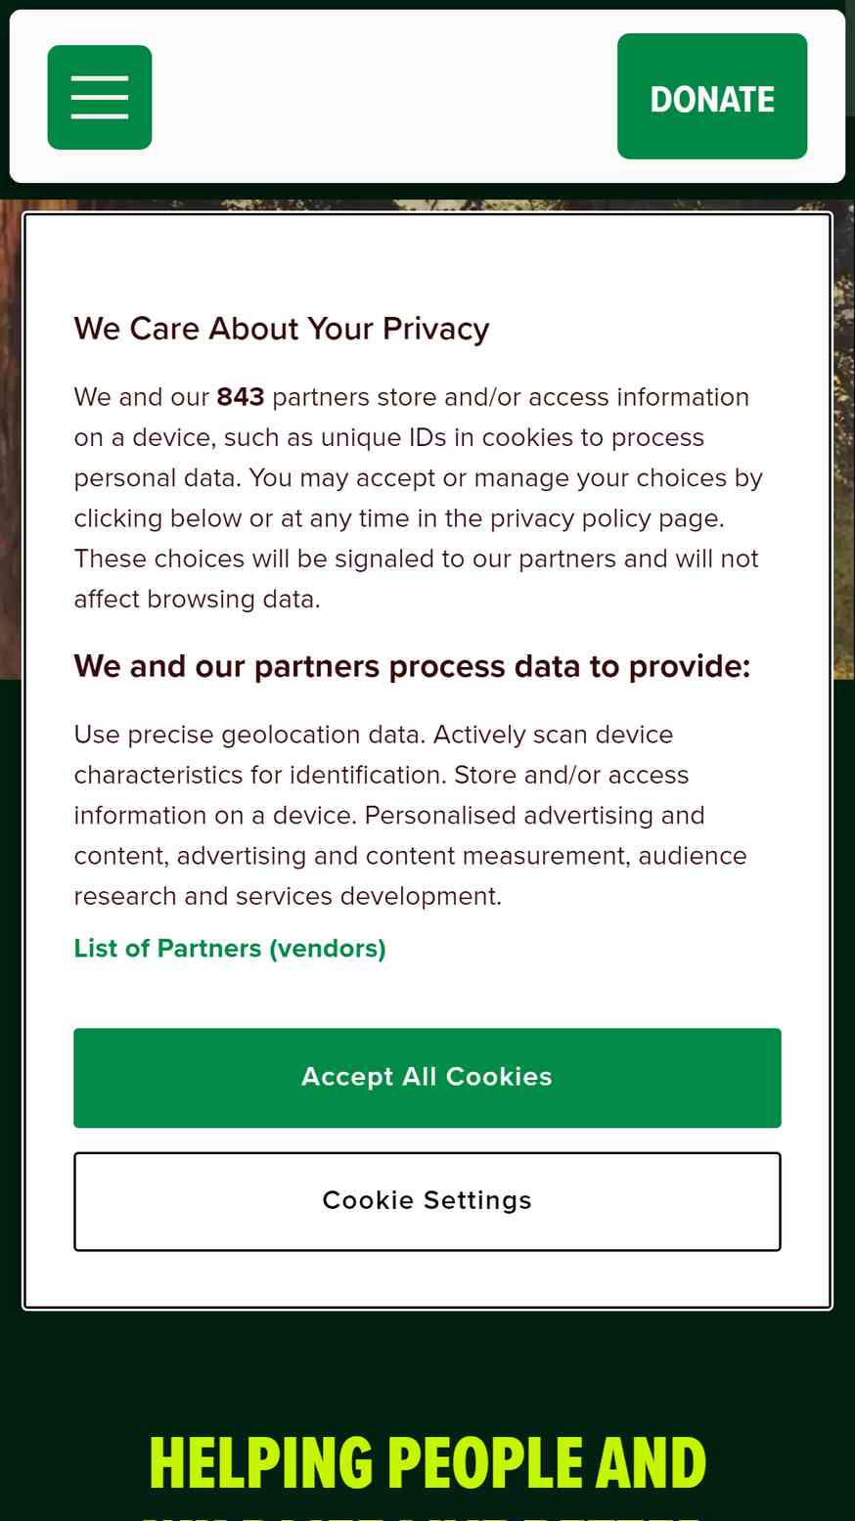The image size is (855, 1521).
Task: Click the hero image sliver right of dialog
Action: click(844, 440)
